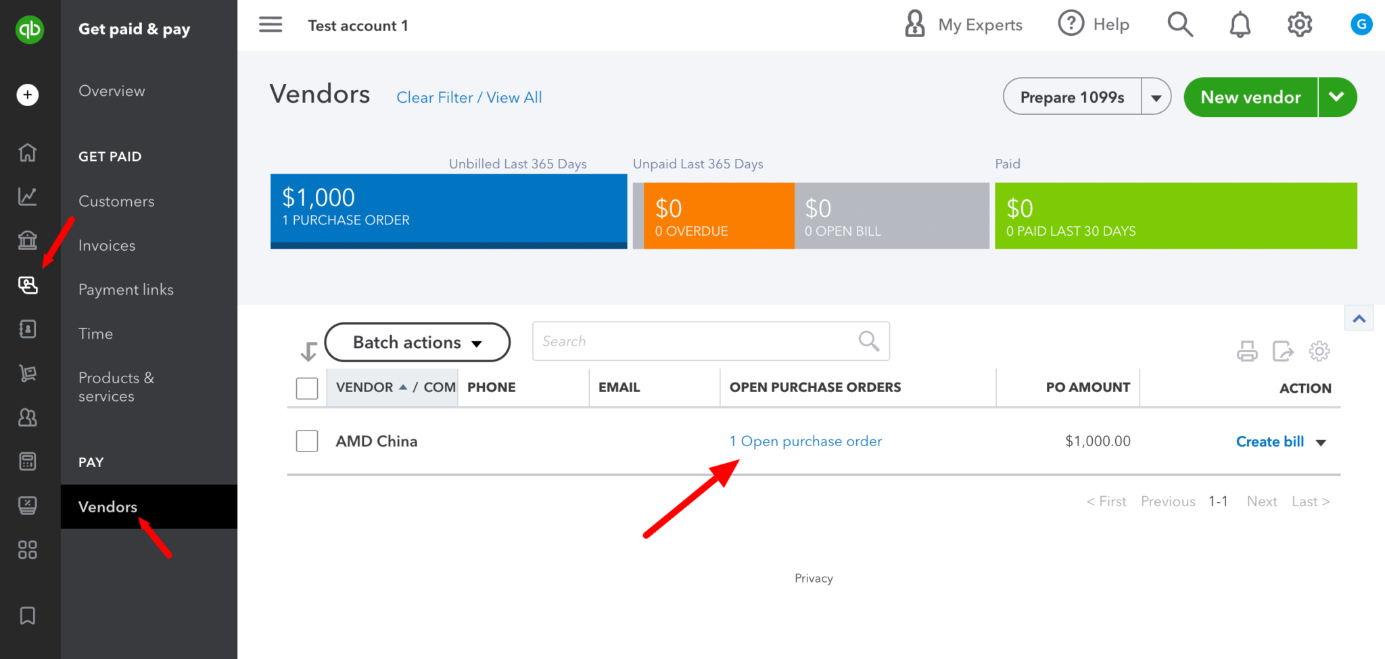
Task: Check the select-all vendors checkbox
Action: click(x=307, y=388)
